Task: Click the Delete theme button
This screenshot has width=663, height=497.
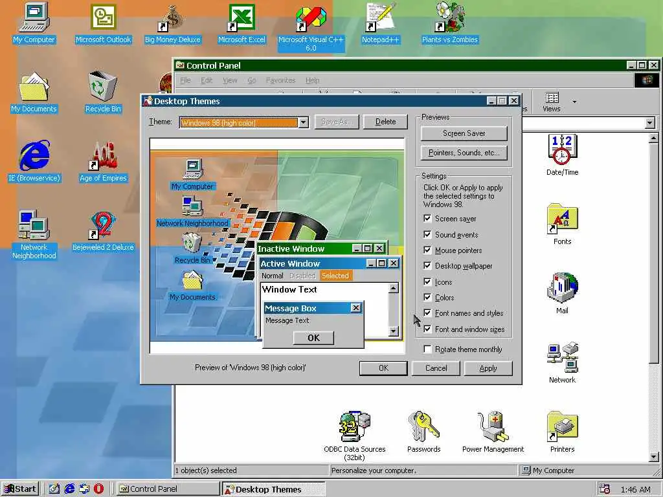Action: coord(385,122)
